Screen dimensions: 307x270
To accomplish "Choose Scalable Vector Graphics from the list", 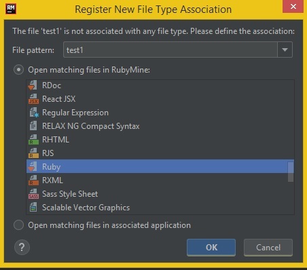I will [160, 208].
